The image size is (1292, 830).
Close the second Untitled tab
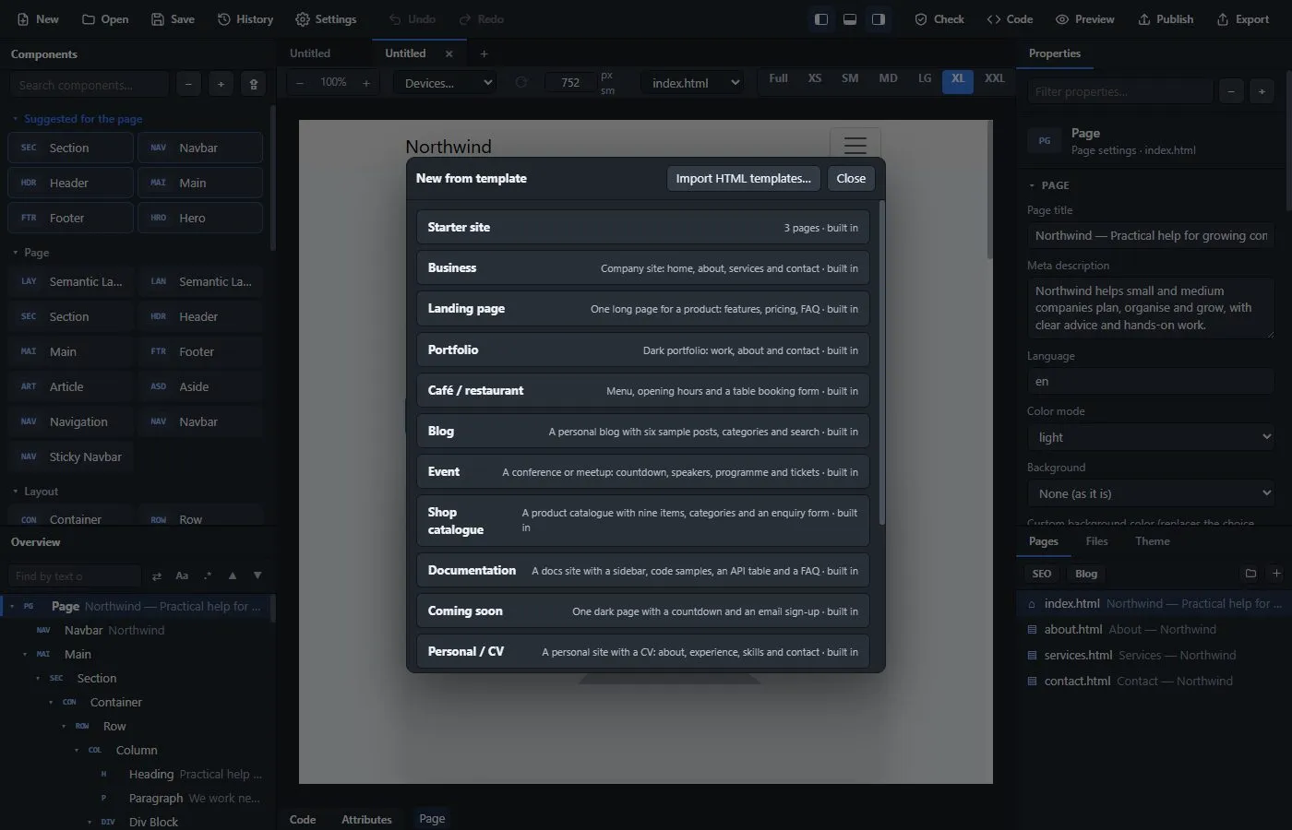coord(449,53)
